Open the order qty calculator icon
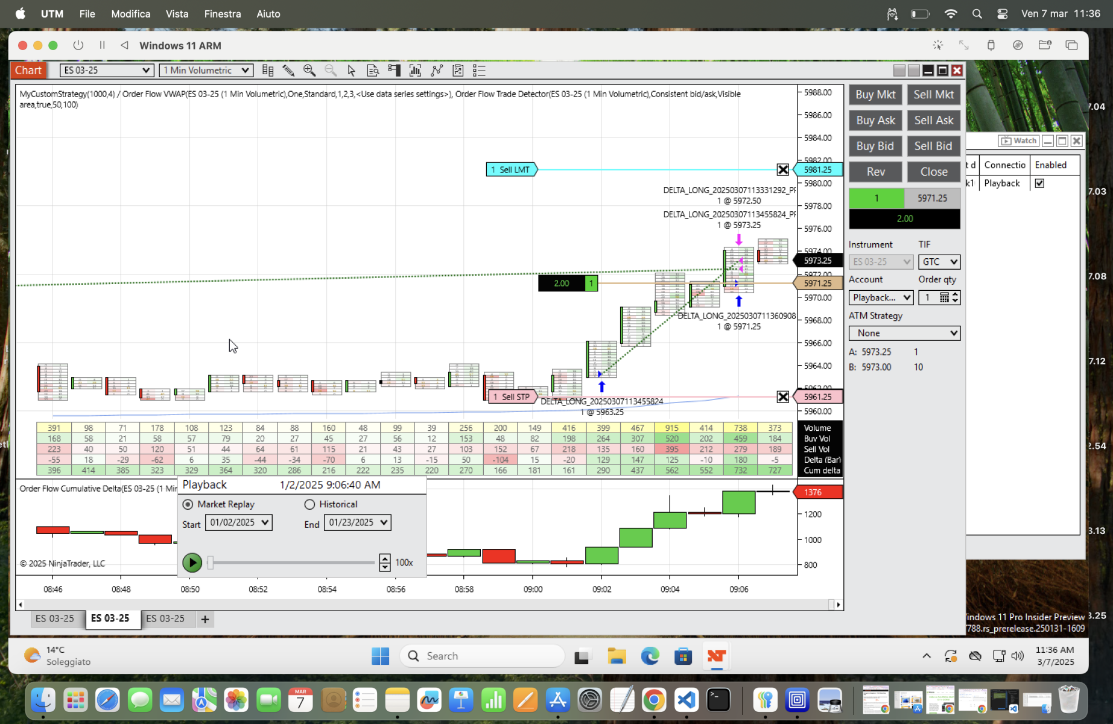Viewport: 1113px width, 724px height. 944,297
